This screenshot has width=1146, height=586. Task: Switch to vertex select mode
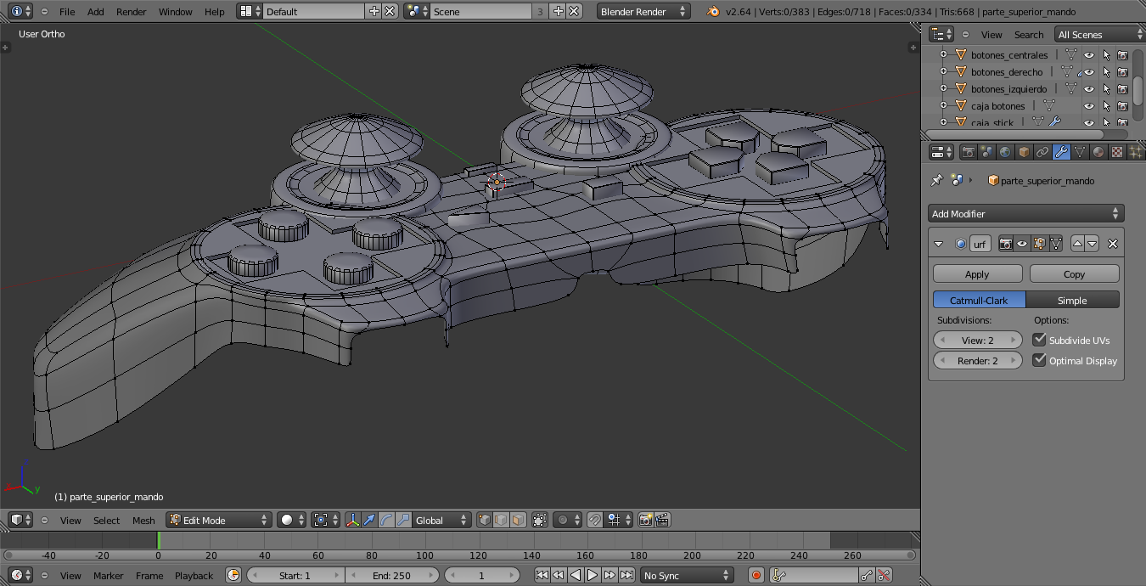[485, 520]
